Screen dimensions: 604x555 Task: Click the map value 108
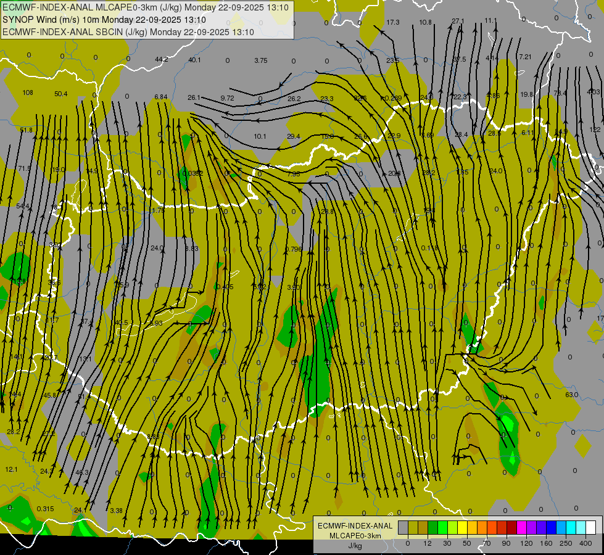(x=28, y=92)
